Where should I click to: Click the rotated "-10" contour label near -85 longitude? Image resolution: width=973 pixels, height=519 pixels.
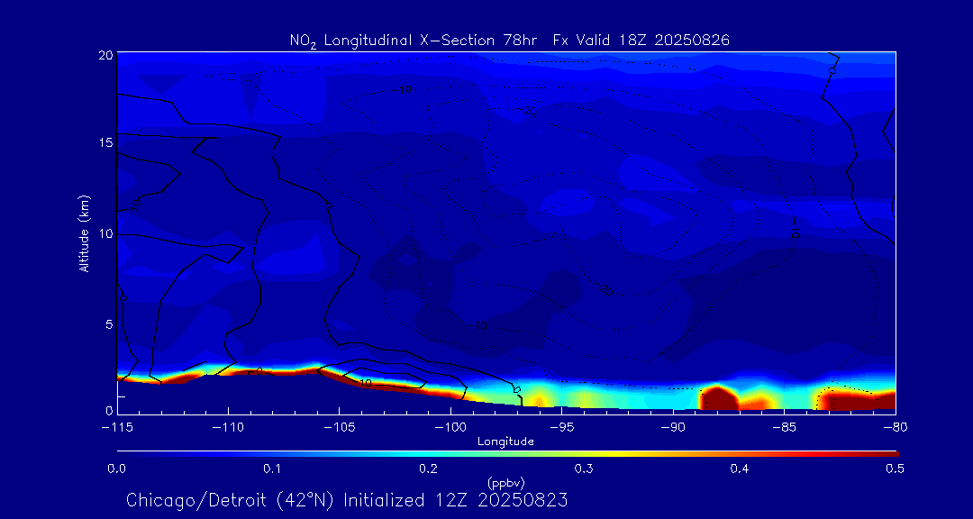pos(795,227)
